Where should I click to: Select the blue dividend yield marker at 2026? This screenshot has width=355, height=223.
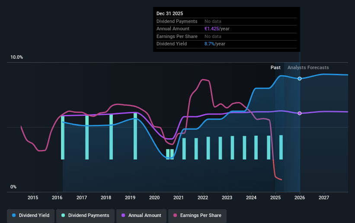(x=300, y=79)
